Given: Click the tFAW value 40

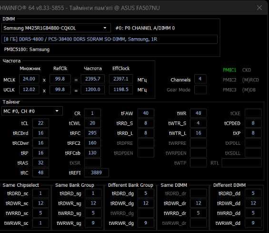Looking at the screenshot, I should point(146,113).
